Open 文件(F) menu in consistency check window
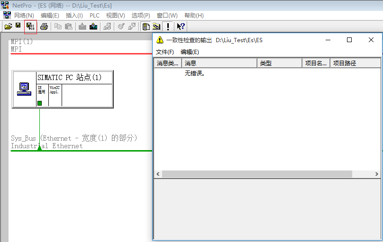This screenshot has width=383, height=242. click(x=165, y=52)
